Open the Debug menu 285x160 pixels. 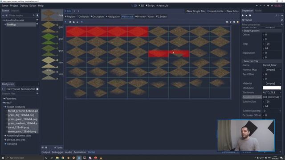[24, 6]
